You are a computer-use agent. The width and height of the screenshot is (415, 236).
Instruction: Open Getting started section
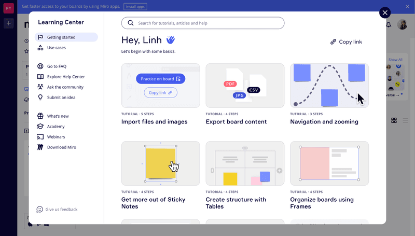point(66,37)
